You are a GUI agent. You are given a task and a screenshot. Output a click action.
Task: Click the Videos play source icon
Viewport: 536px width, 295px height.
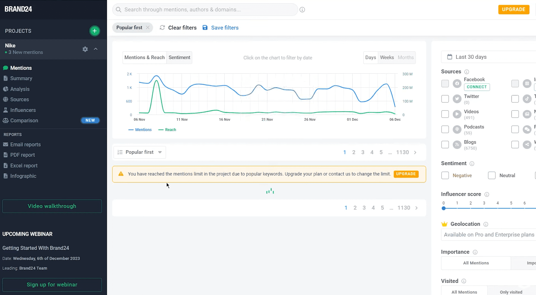[457, 114]
